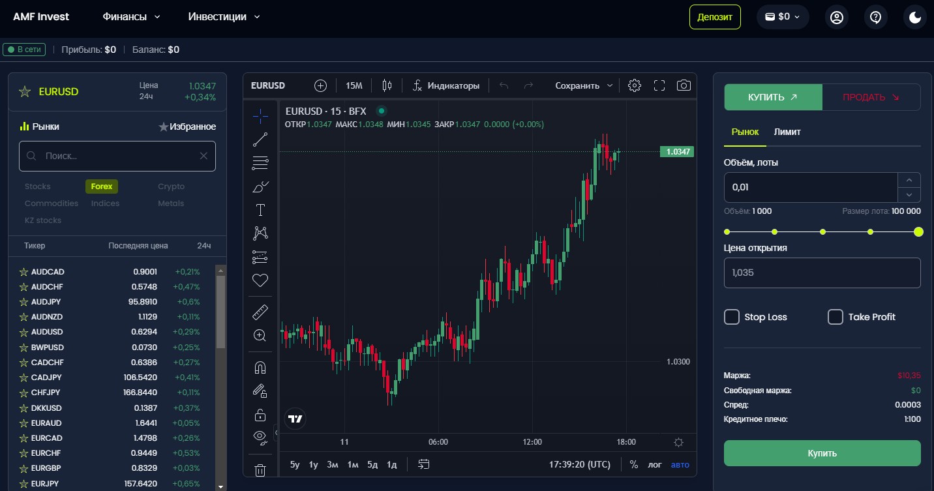
Task: Click the Депозит button
Action: click(715, 17)
